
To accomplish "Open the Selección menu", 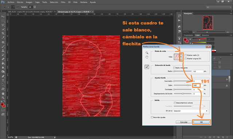I will pyautogui.click(x=54, y=2).
